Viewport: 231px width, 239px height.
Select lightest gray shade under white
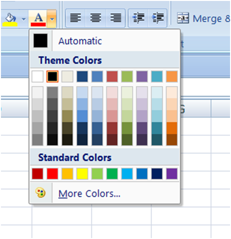[37, 92]
